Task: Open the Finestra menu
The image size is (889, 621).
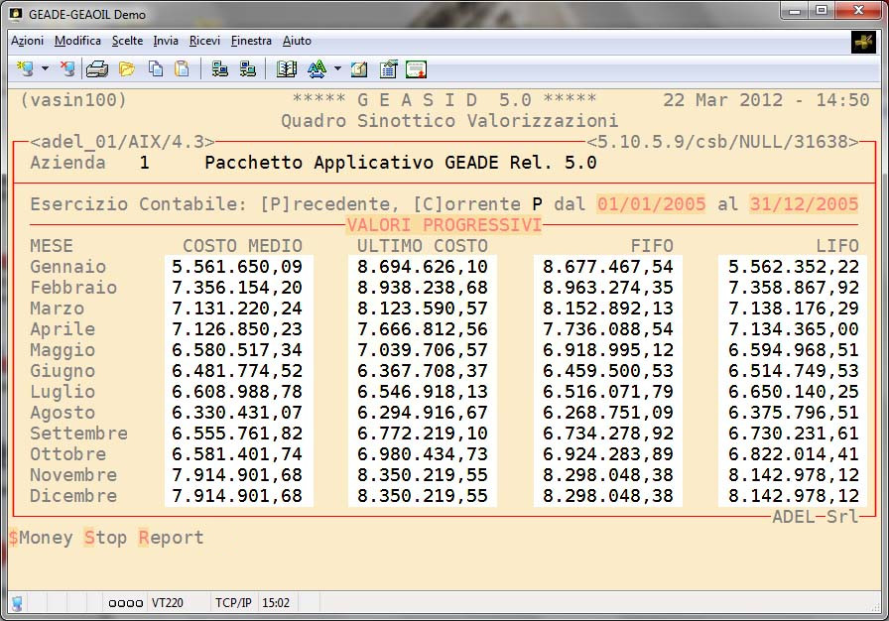Action: [x=251, y=41]
